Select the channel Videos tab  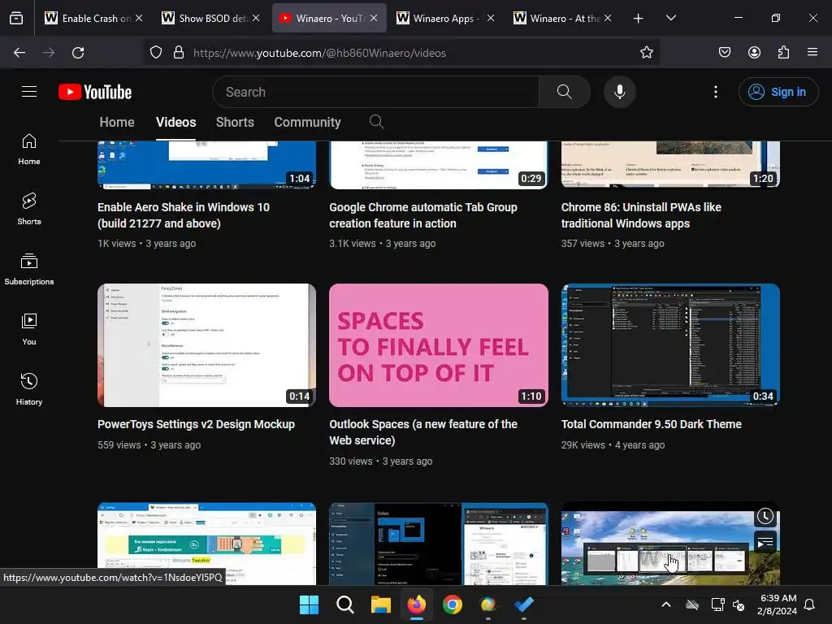(x=175, y=122)
